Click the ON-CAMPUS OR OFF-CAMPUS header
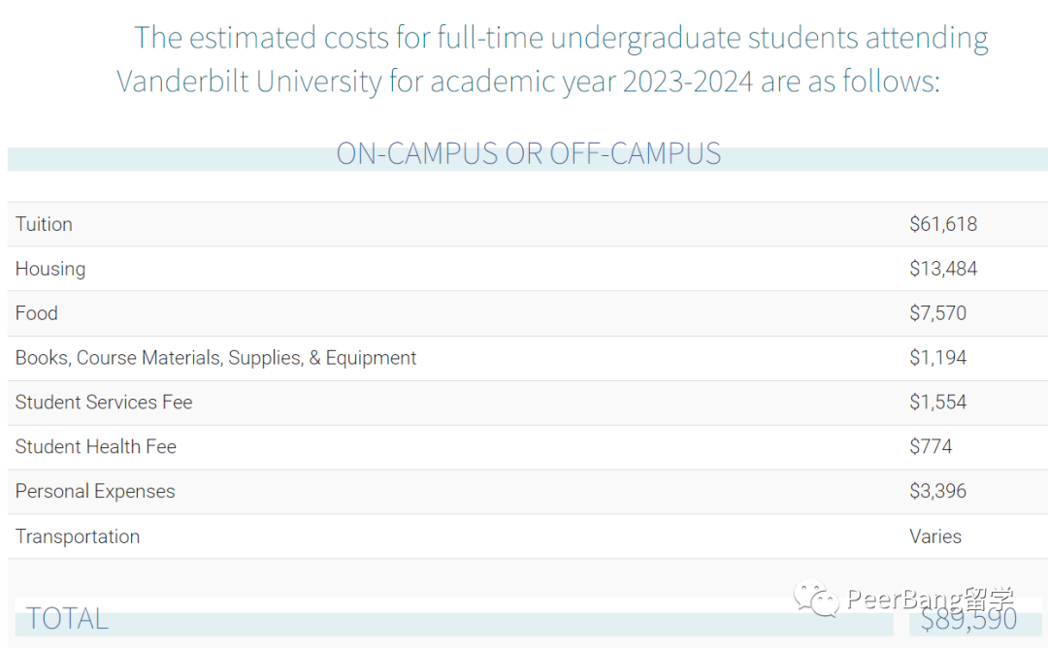Viewport: 1048px width, 648px height. pyautogui.click(x=528, y=153)
